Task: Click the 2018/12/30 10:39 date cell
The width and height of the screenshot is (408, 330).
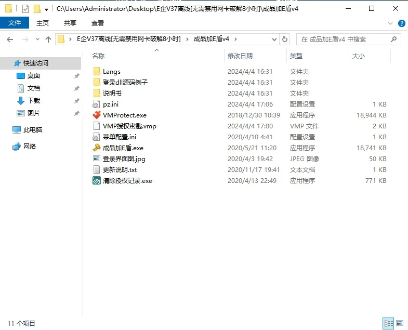Action: point(254,115)
